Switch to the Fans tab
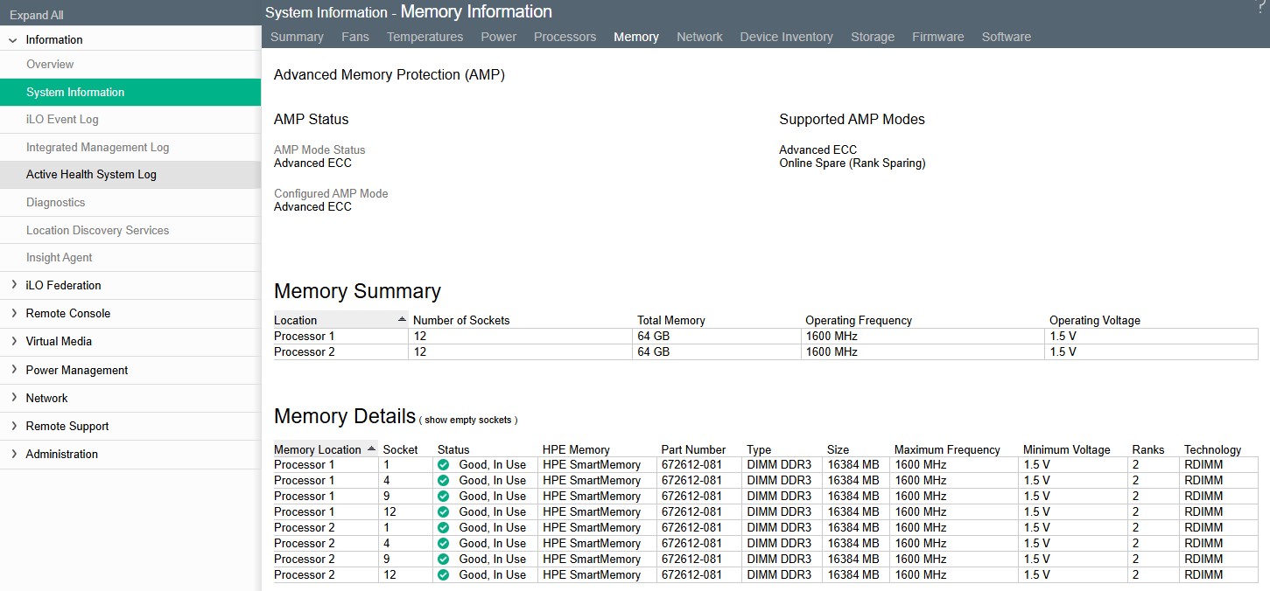This screenshot has height=591, width=1270. 355,37
